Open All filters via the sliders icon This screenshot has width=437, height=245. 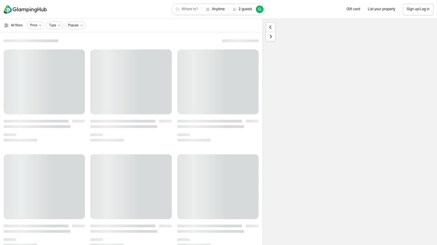pos(6,25)
